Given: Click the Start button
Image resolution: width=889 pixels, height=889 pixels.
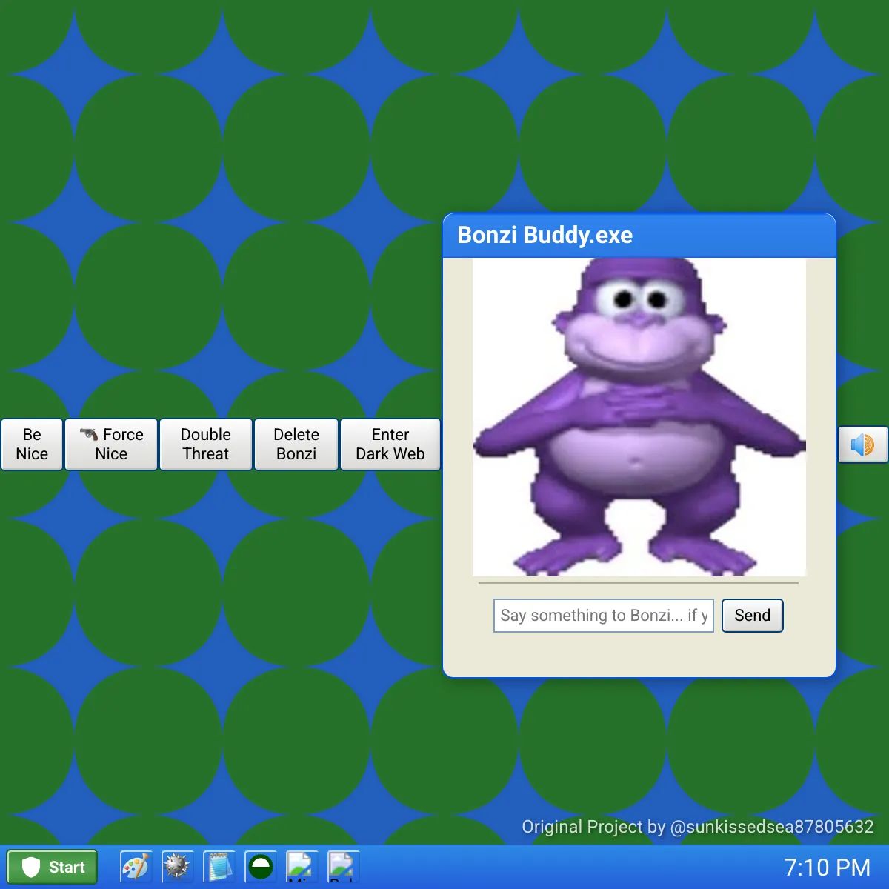Looking at the screenshot, I should tap(53, 868).
